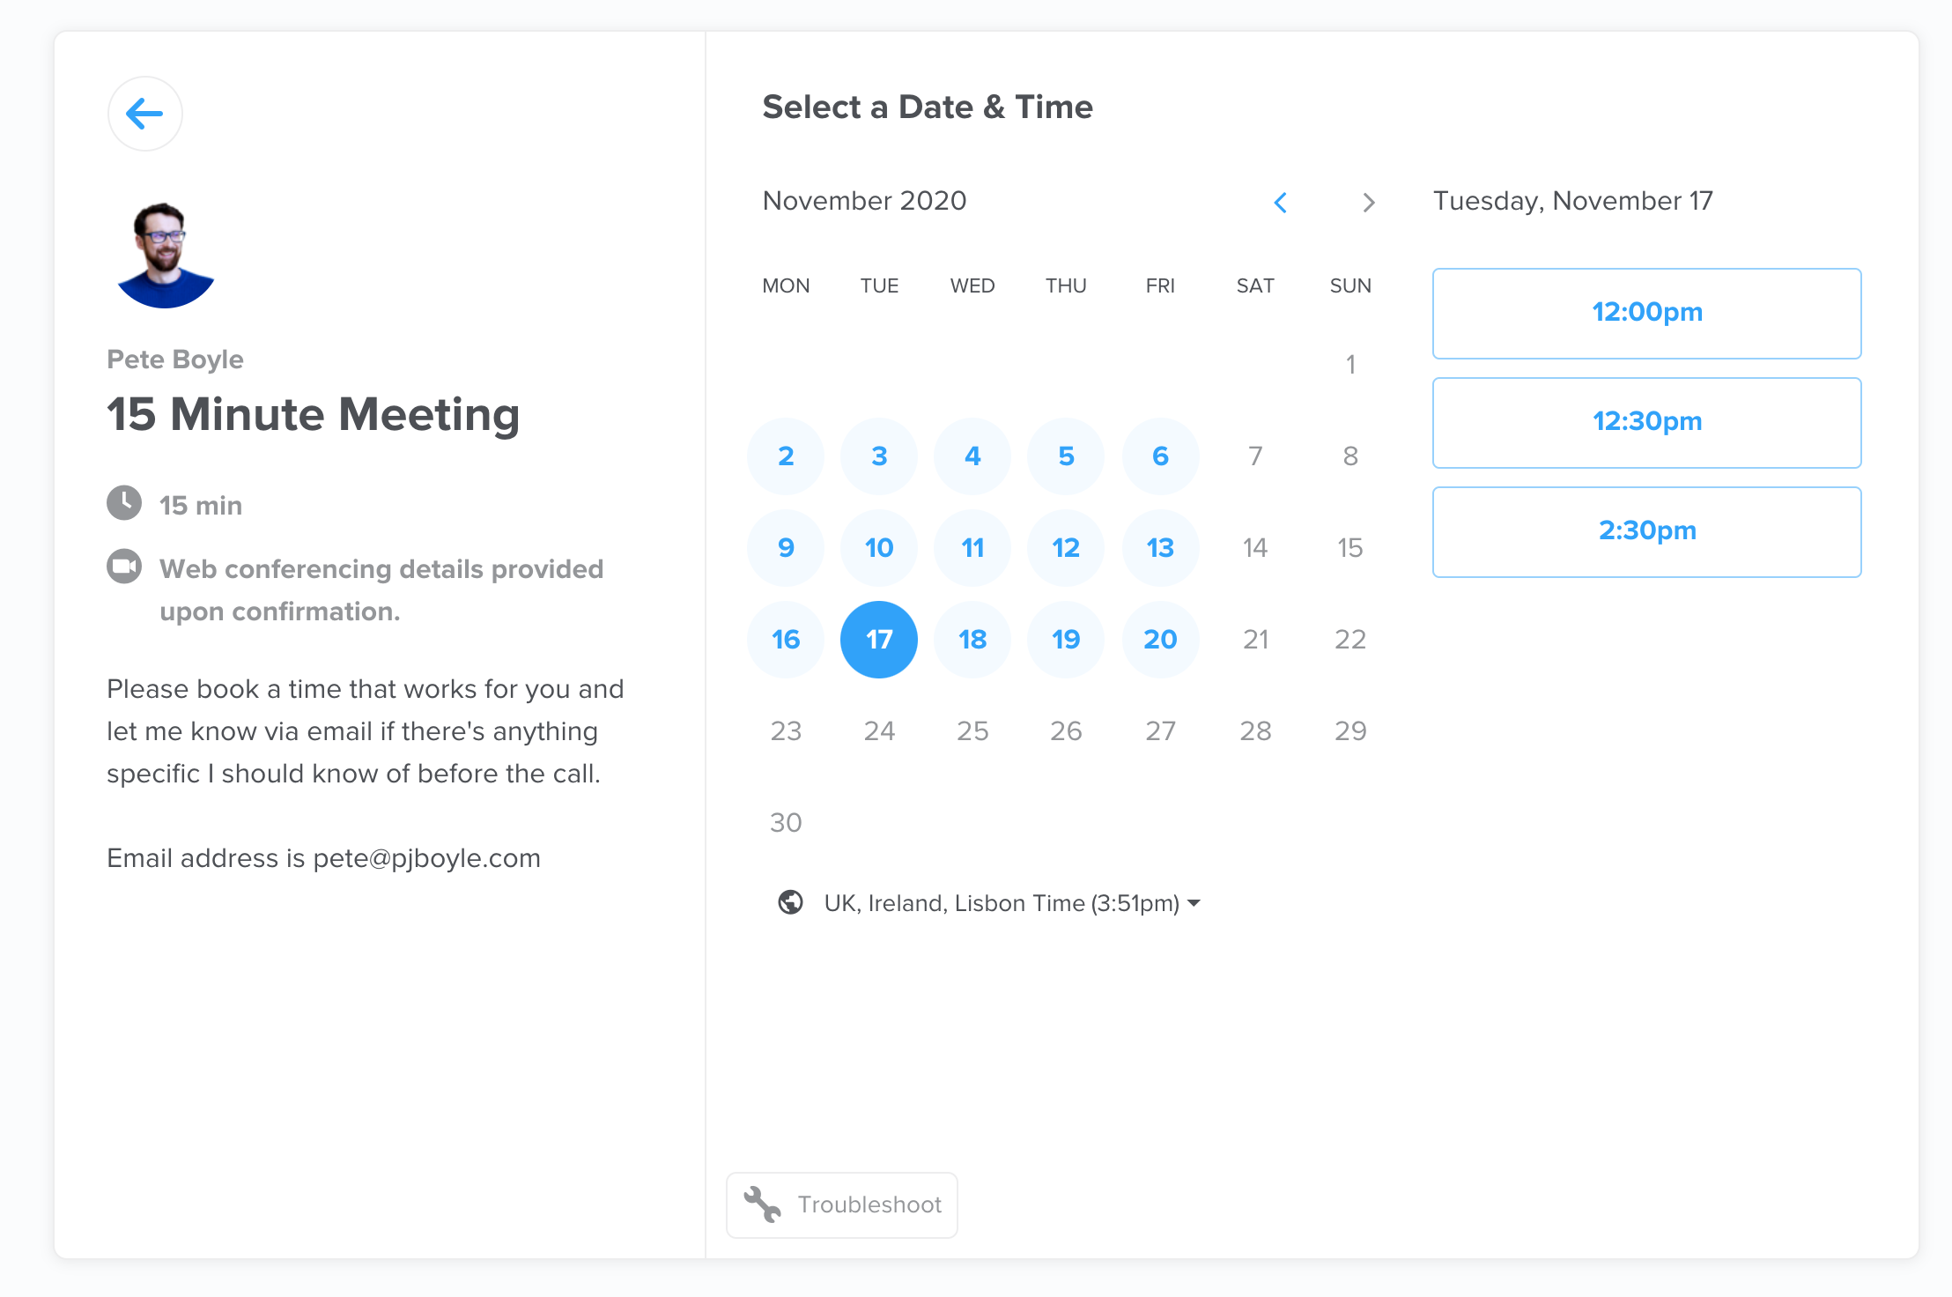This screenshot has height=1297, width=1952.
Task: Select the 12:30pm time slot
Action: click(1646, 422)
